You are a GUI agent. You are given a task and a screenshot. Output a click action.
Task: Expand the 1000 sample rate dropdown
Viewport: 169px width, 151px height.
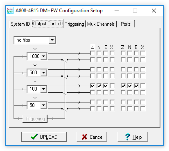click(x=44, y=56)
